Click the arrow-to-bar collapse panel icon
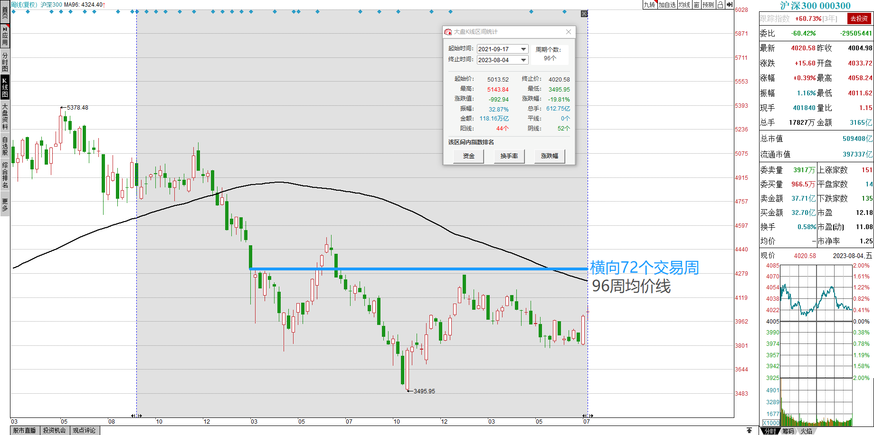Viewport: 874px width, 435px height. coord(730,5)
